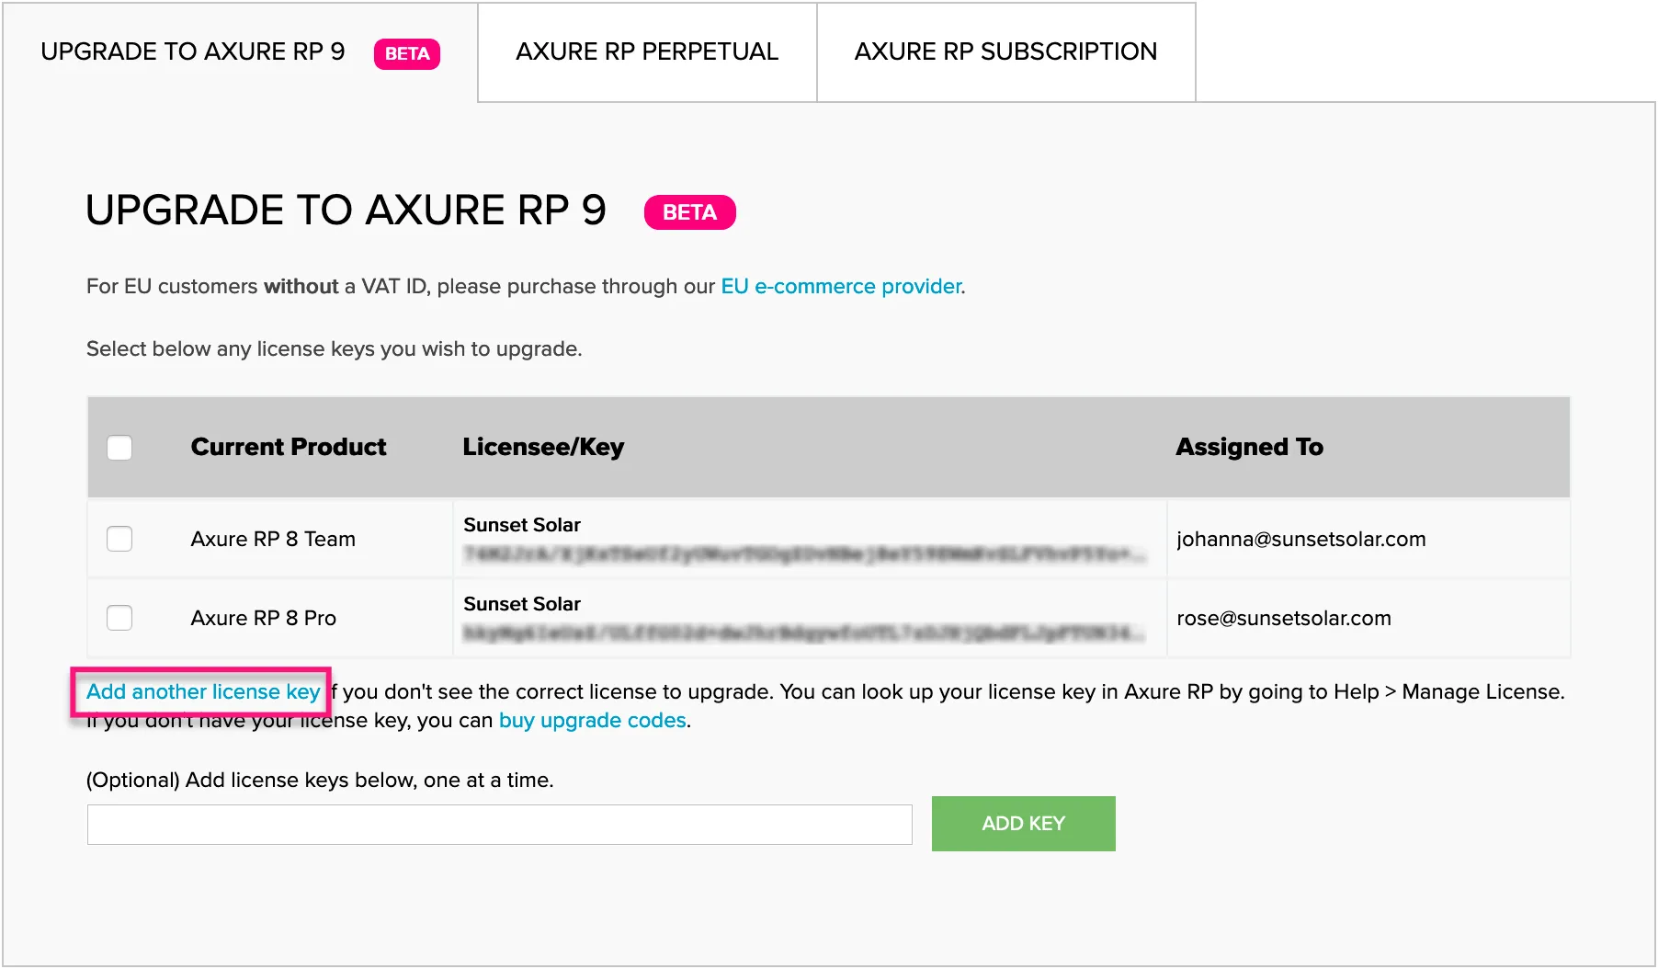
Task: Check the Axure RP 8 Pro license
Action: [x=119, y=618]
